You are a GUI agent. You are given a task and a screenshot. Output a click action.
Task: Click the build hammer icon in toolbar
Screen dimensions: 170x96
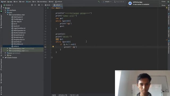click(99, 2)
